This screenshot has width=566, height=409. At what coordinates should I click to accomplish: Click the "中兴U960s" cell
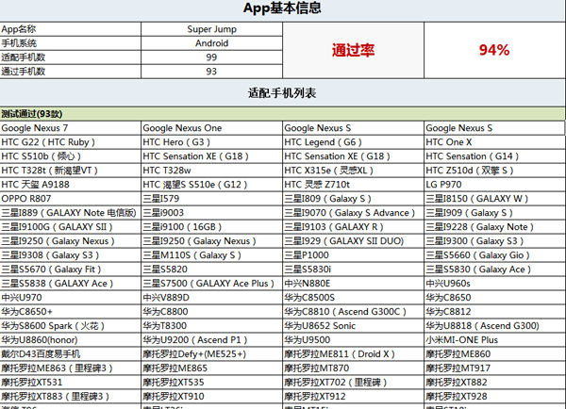494,283
